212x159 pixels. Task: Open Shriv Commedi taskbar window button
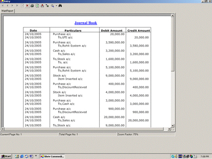click(x=52, y=156)
